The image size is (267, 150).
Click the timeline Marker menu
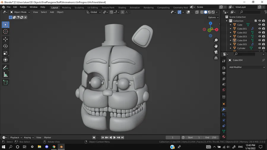click(x=47, y=138)
